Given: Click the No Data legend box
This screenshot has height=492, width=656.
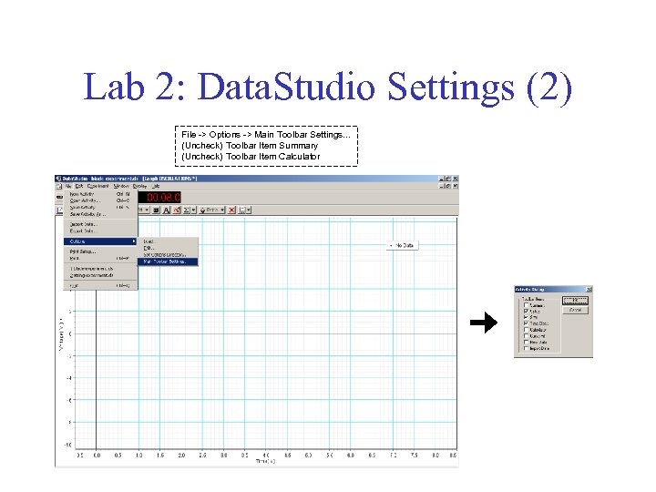Looking at the screenshot, I should click(x=402, y=246).
